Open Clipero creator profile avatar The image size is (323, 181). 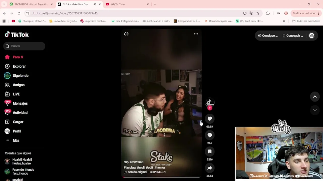[210, 102]
